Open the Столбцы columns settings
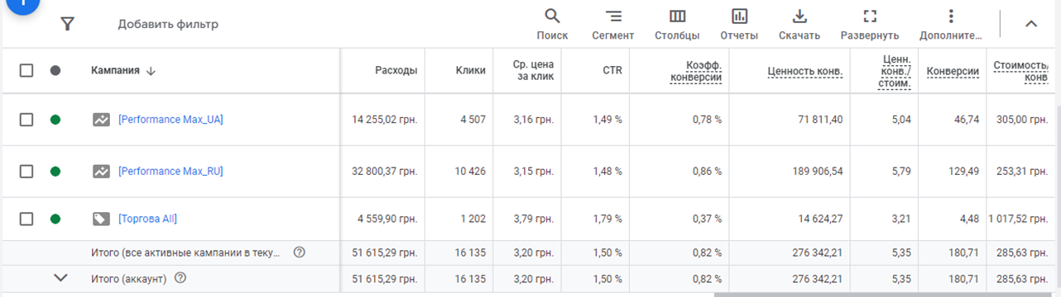Screen dimensions: 1061x297 [x=677, y=24]
